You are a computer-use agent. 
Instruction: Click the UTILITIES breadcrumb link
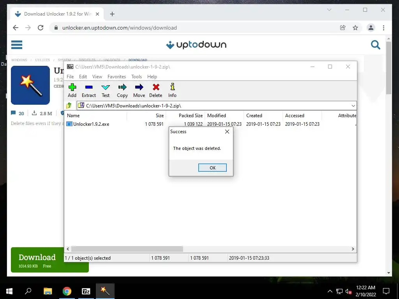[x=42, y=60]
